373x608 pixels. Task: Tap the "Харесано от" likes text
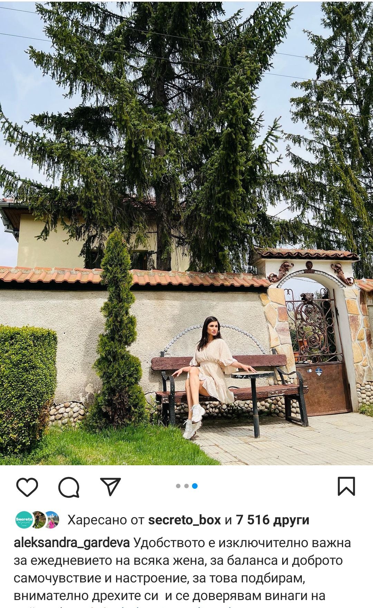[x=106, y=520]
